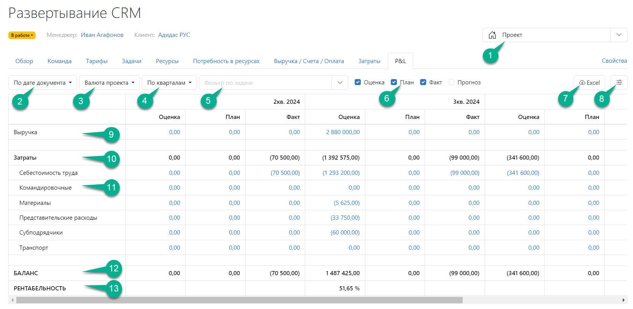Click the 2кв. 2024 column header
This screenshot has height=309, width=633.
(x=287, y=102)
